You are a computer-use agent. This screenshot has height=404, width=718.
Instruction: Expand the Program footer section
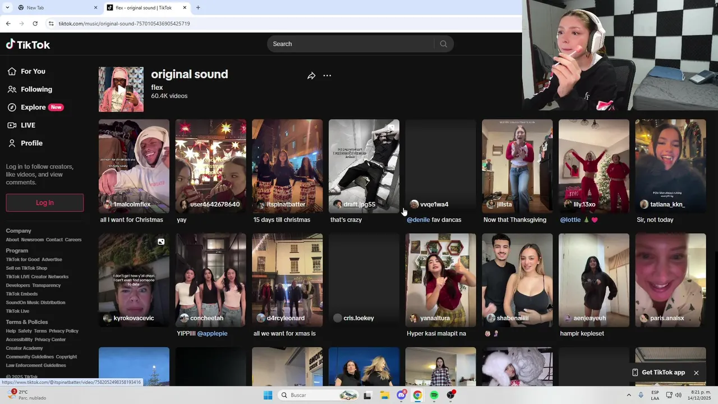click(17, 251)
